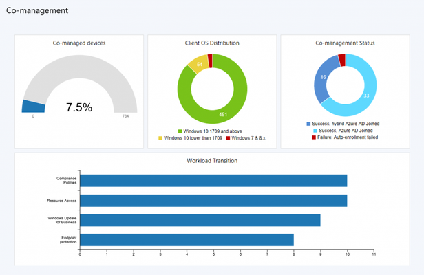
Task: Click the Workload Transition chart title
Action: coord(212,161)
